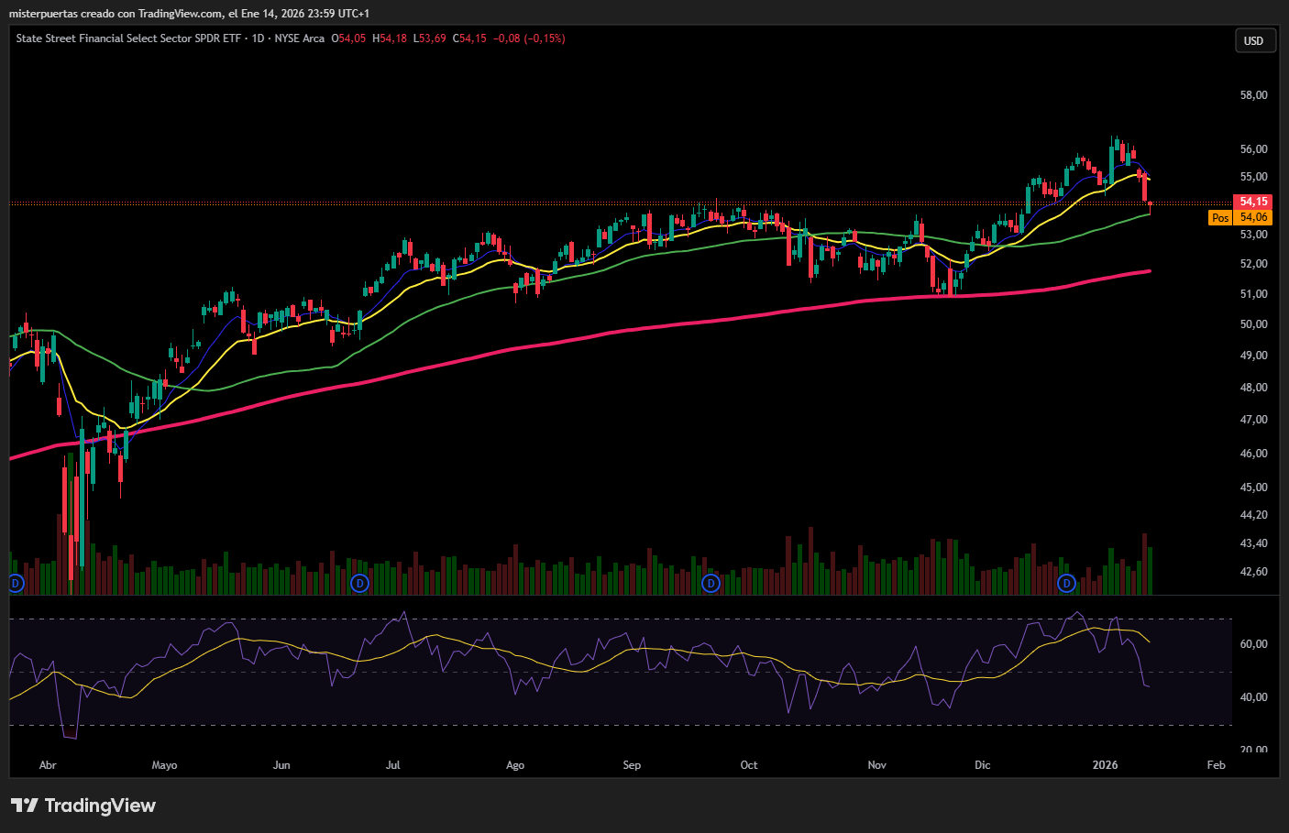Click the 55,00 price axis label

click(x=1253, y=177)
